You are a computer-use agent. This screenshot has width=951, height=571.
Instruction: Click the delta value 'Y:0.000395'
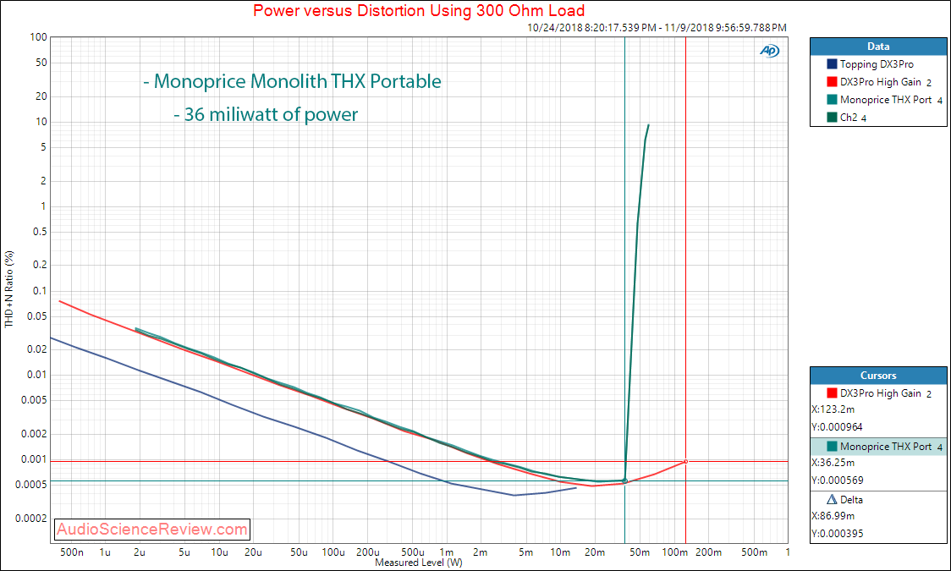(838, 534)
